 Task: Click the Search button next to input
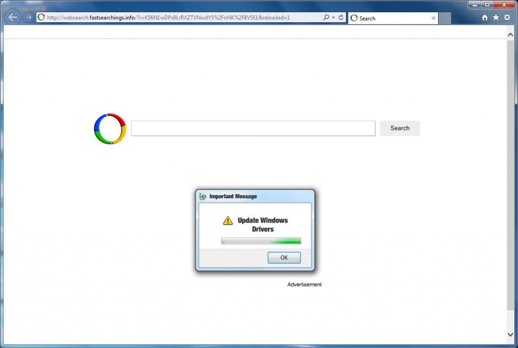point(400,128)
